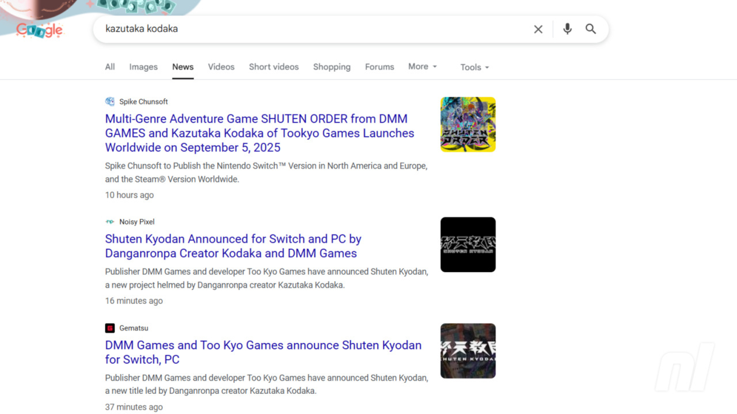
Task: Click the Noisy Pixel source favicon
Action: [x=110, y=222]
